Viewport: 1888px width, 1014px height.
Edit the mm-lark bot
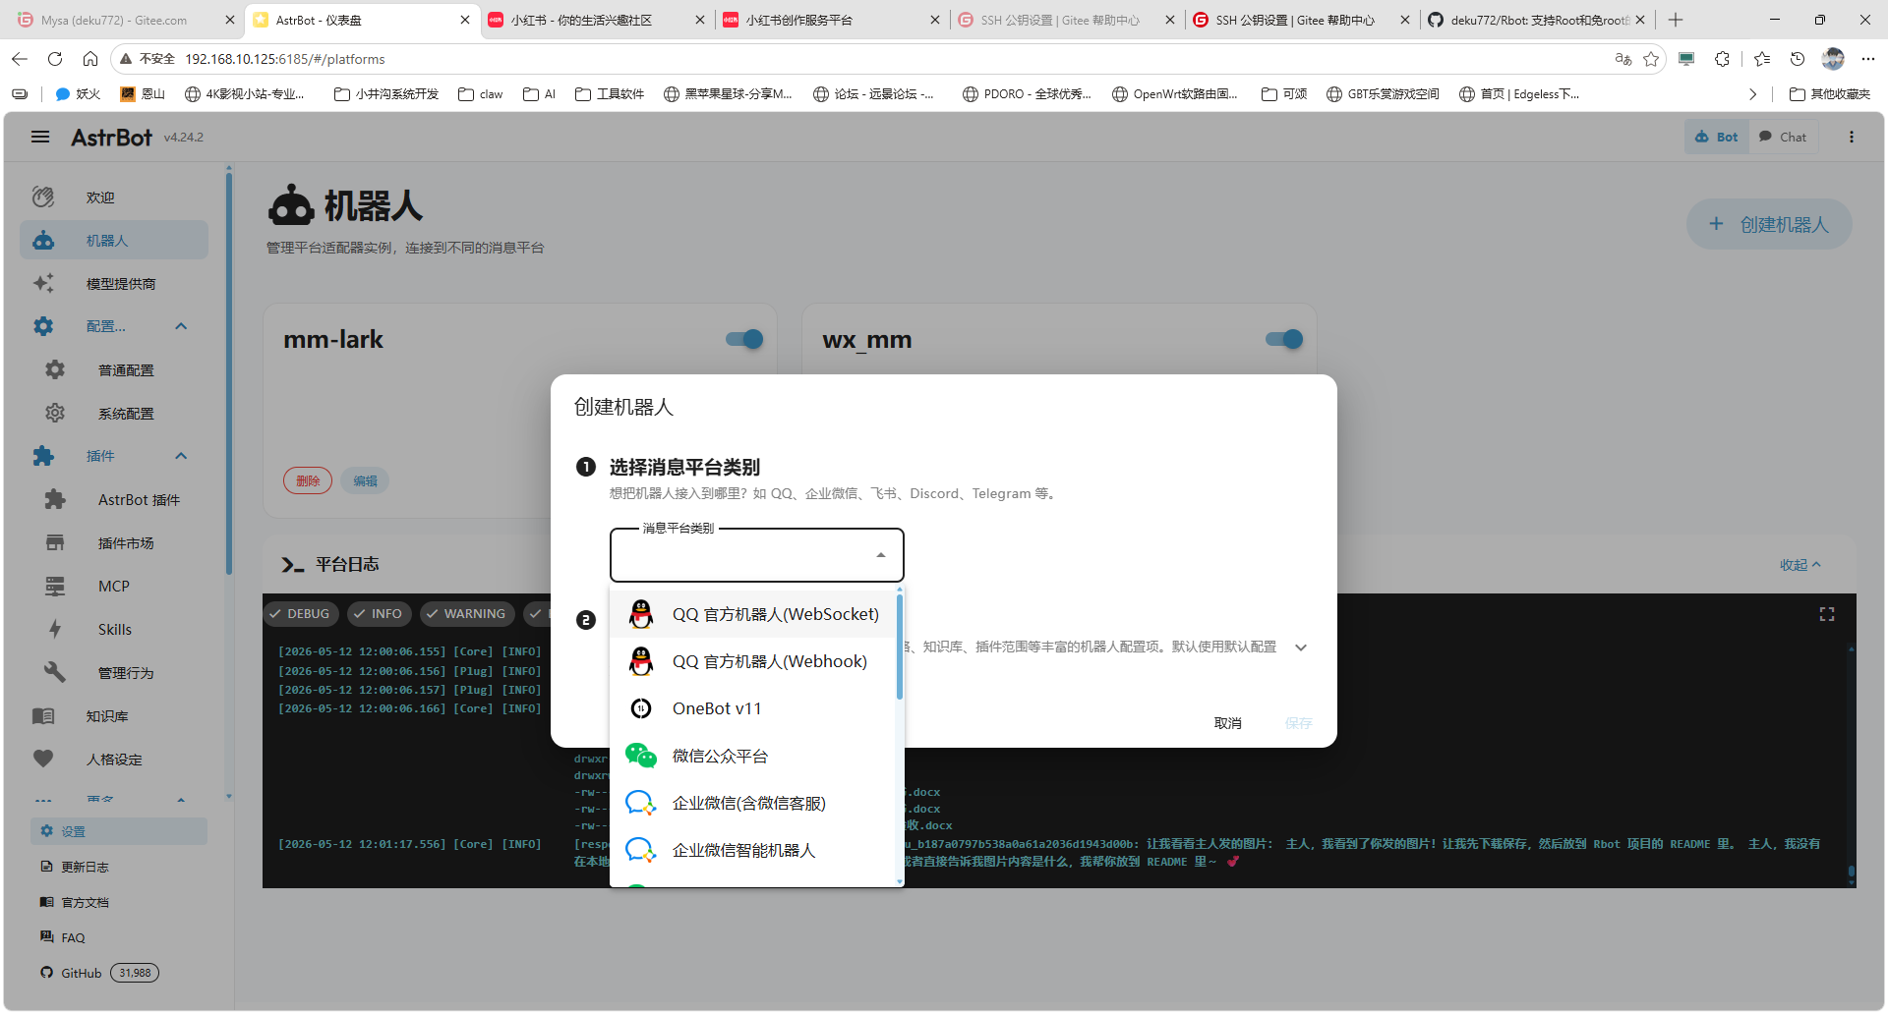[x=365, y=480]
